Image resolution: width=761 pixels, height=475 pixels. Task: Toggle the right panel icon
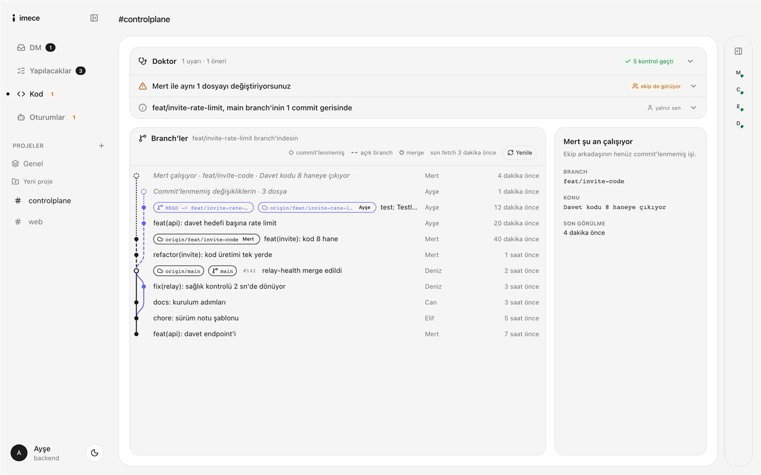click(738, 51)
